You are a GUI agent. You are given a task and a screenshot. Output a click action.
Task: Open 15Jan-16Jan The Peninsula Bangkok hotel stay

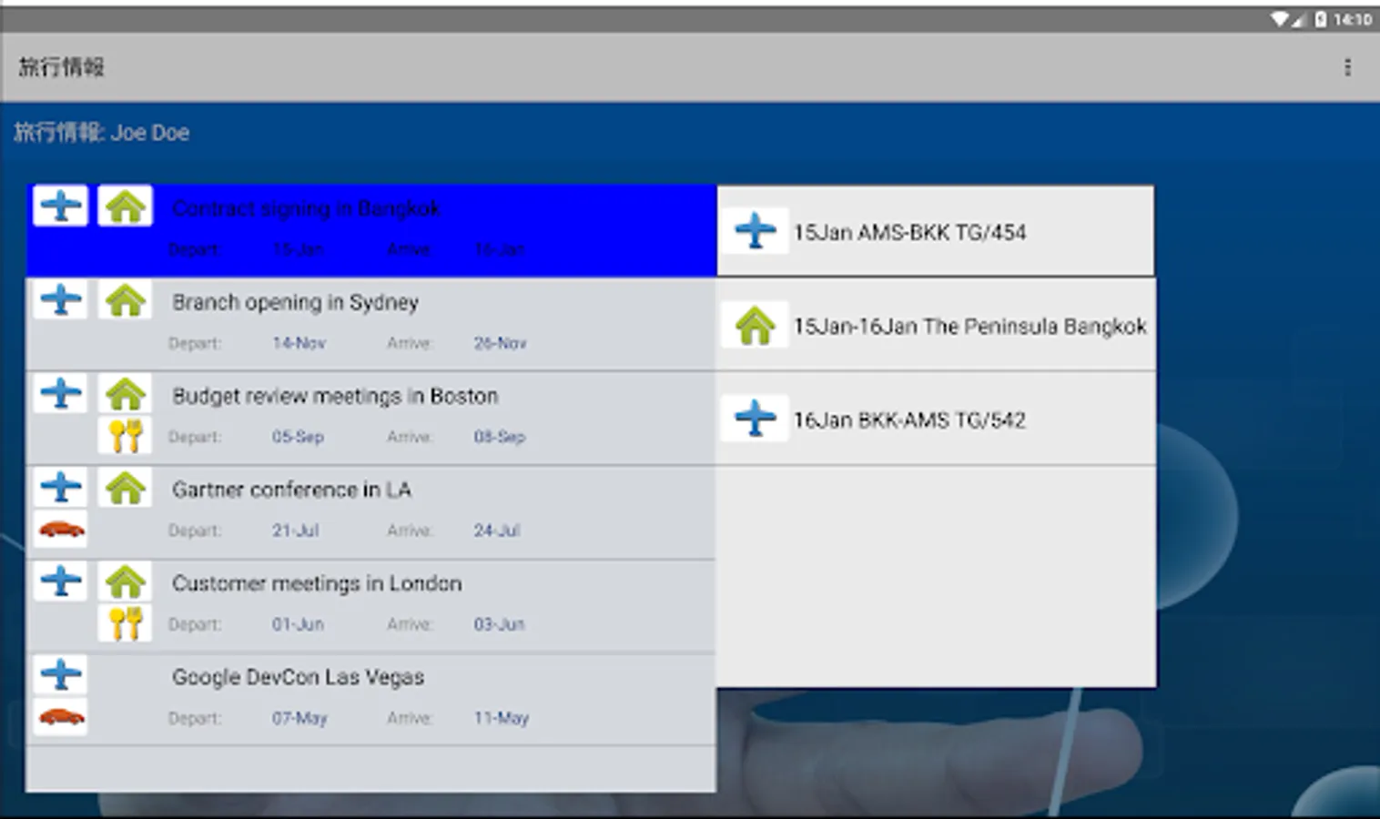[x=936, y=325]
